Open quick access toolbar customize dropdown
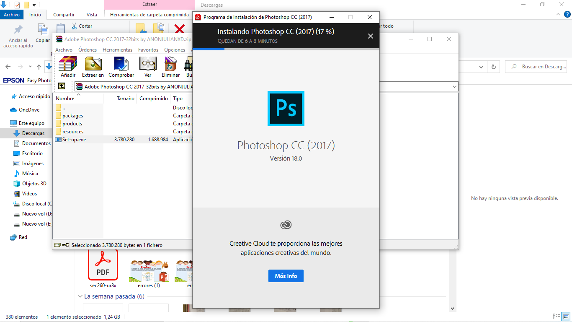Image resolution: width=572 pixels, height=322 pixels. click(34, 5)
